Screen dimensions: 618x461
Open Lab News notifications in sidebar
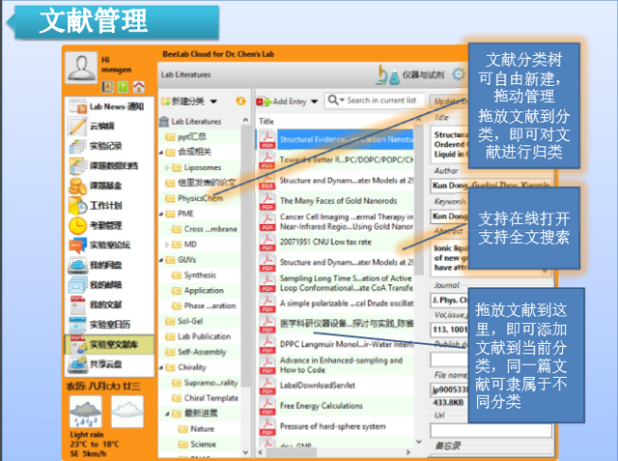coord(109,106)
